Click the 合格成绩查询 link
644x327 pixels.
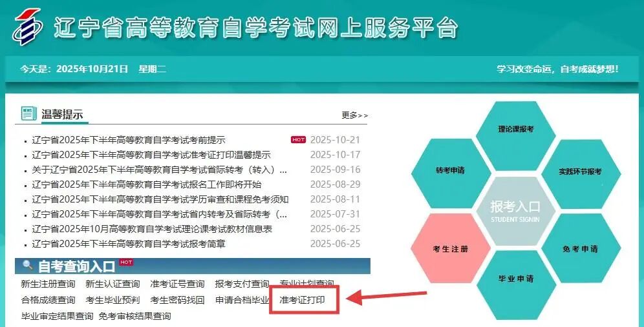click(48, 300)
